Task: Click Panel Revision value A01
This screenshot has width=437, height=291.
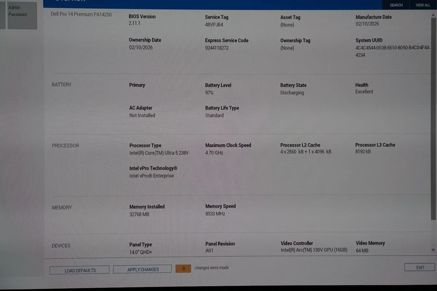Action: point(209,251)
